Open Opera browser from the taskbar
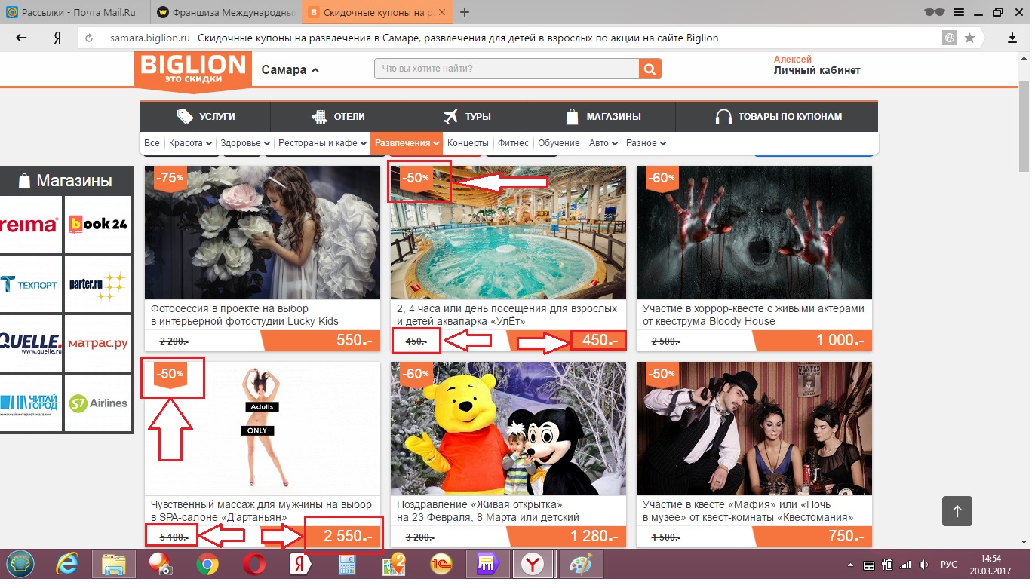1035x588 pixels. [x=253, y=564]
